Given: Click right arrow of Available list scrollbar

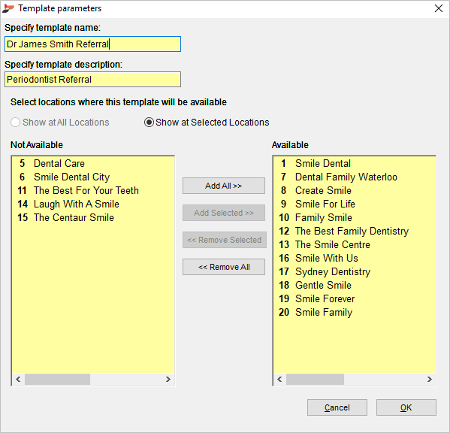Looking at the screenshot, I should tap(429, 380).
